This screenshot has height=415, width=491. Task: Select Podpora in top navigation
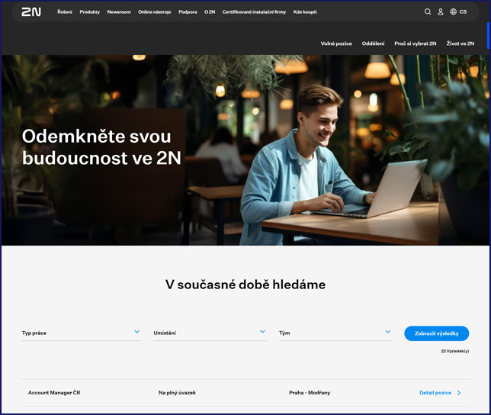(x=188, y=12)
